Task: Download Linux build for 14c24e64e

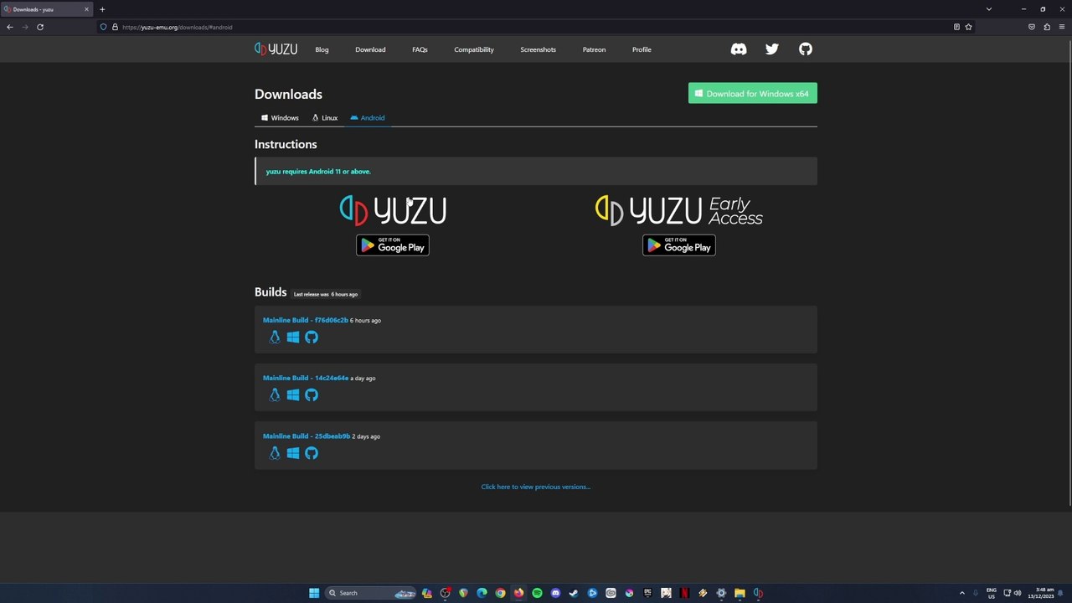Action: click(x=274, y=394)
